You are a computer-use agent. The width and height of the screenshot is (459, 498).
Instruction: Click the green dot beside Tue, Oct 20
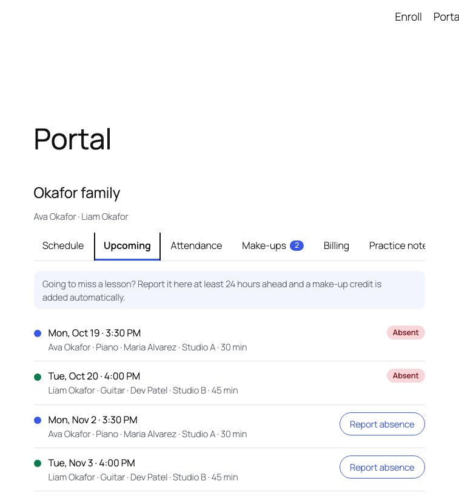(38, 377)
